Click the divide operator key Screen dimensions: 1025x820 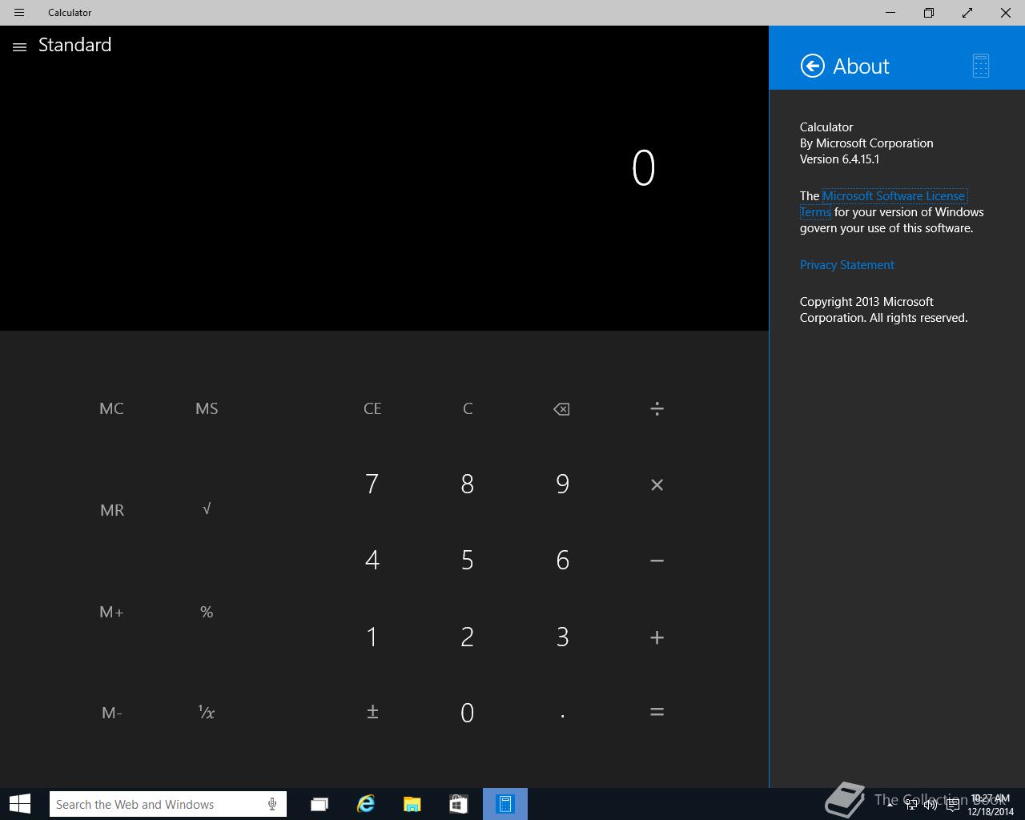click(657, 409)
